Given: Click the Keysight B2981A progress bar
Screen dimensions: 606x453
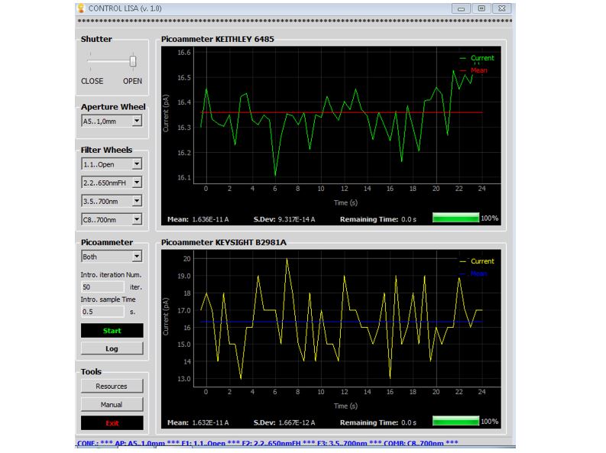Looking at the screenshot, I should pos(455,422).
